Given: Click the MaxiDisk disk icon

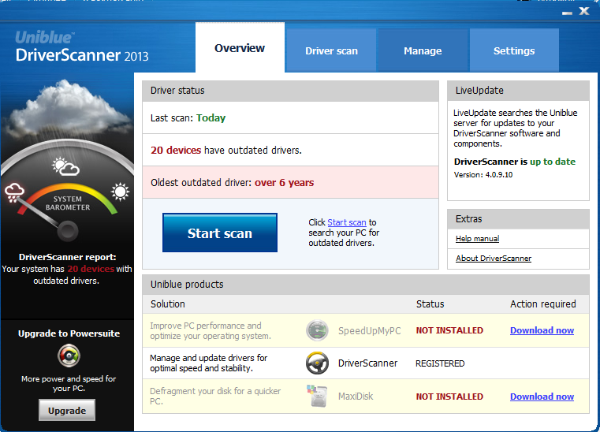Looking at the screenshot, I should click(318, 396).
